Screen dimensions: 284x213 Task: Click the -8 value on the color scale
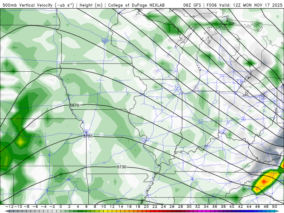click(26, 207)
